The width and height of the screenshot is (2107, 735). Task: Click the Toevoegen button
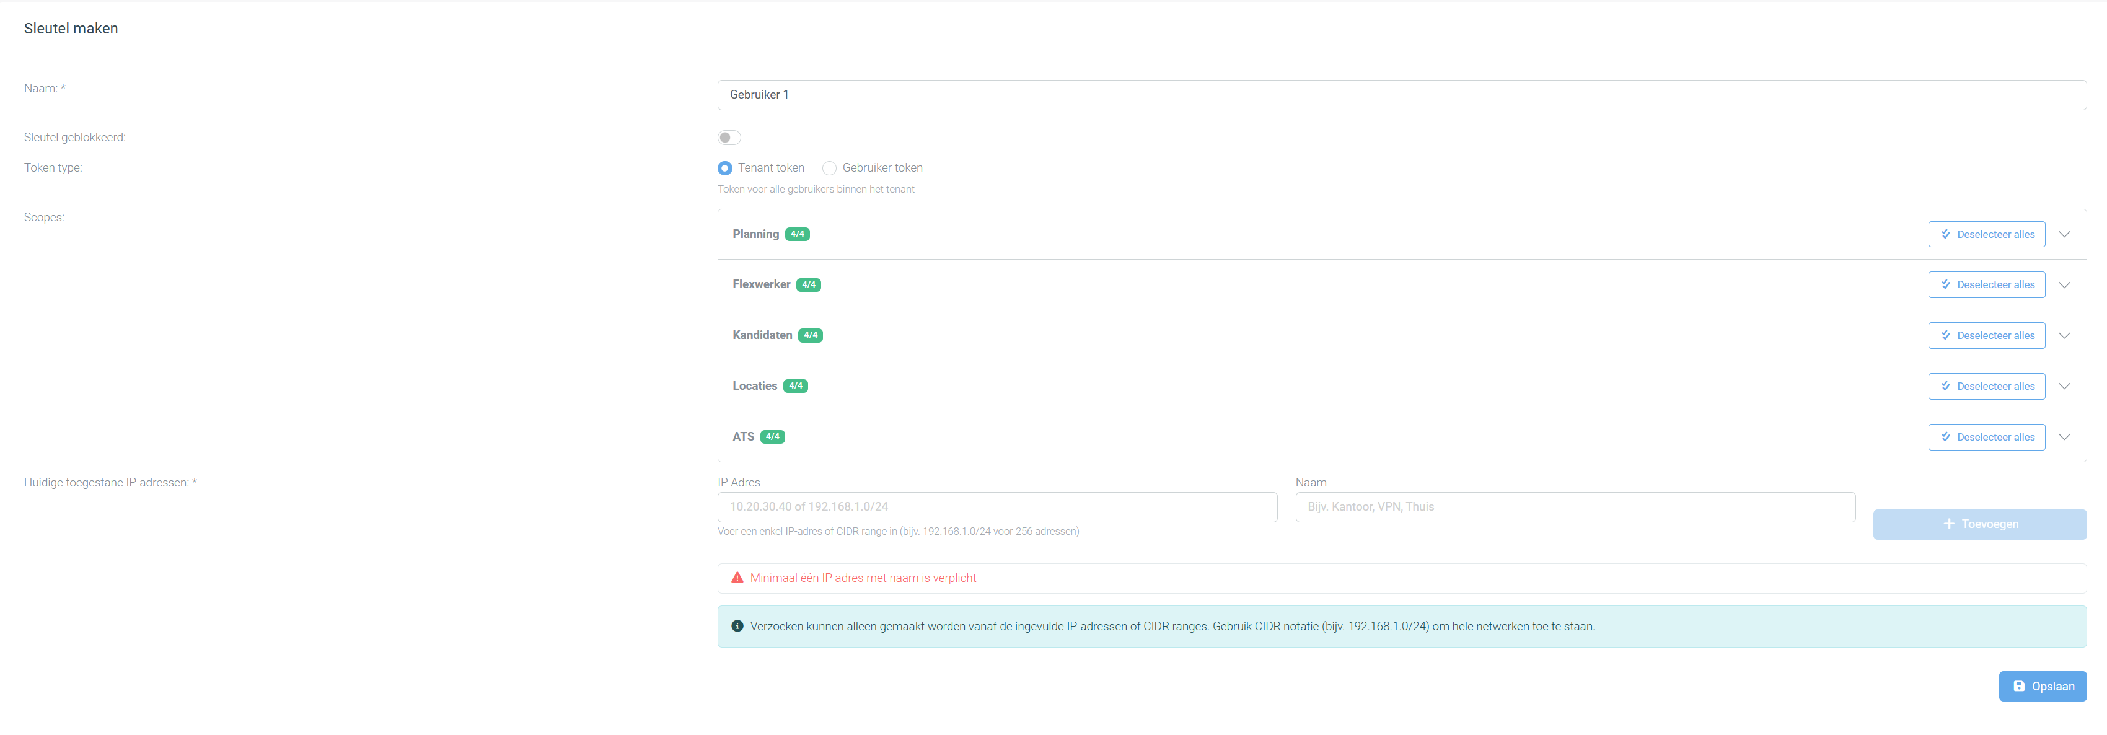click(x=1979, y=524)
